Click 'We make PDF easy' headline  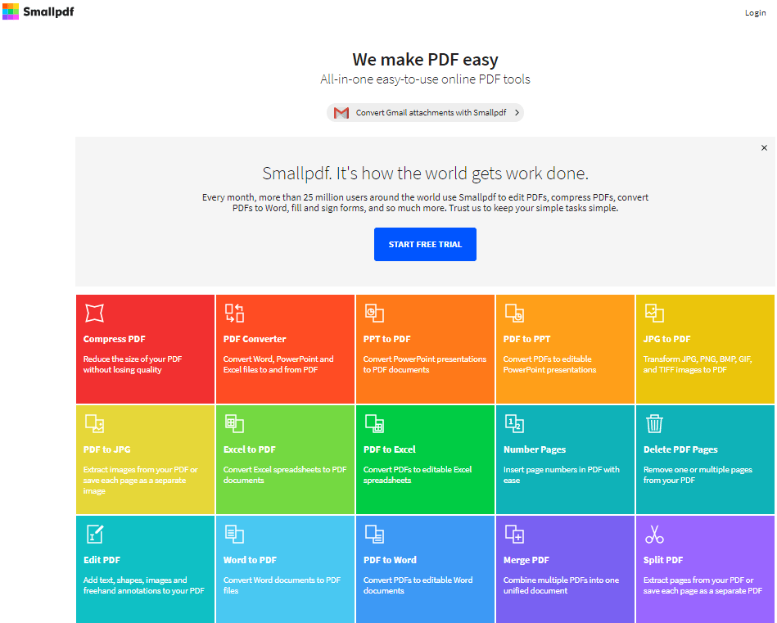(x=425, y=60)
